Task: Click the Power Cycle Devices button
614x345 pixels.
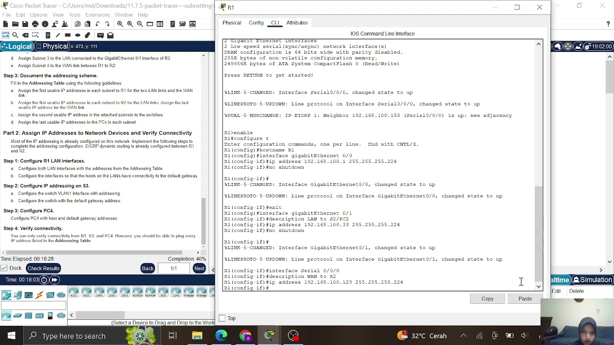Action: point(44,280)
